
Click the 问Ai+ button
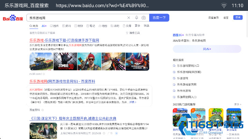[x=207, y=49]
